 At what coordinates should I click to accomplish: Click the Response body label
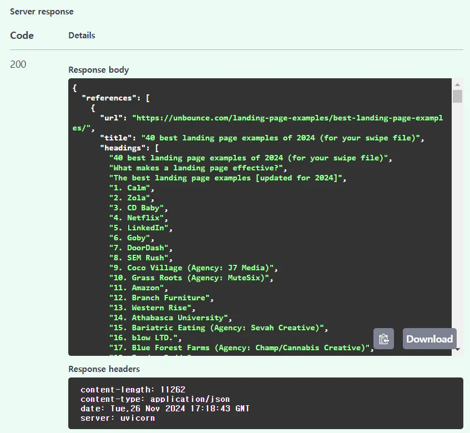99,70
